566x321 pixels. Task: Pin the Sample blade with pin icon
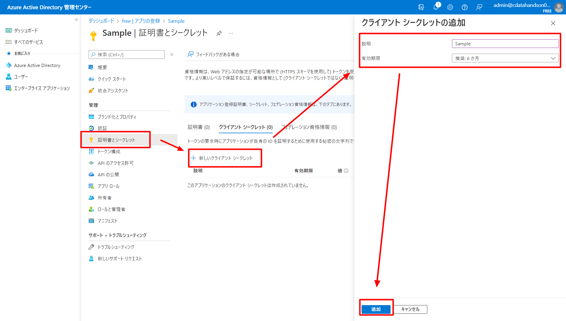click(219, 33)
